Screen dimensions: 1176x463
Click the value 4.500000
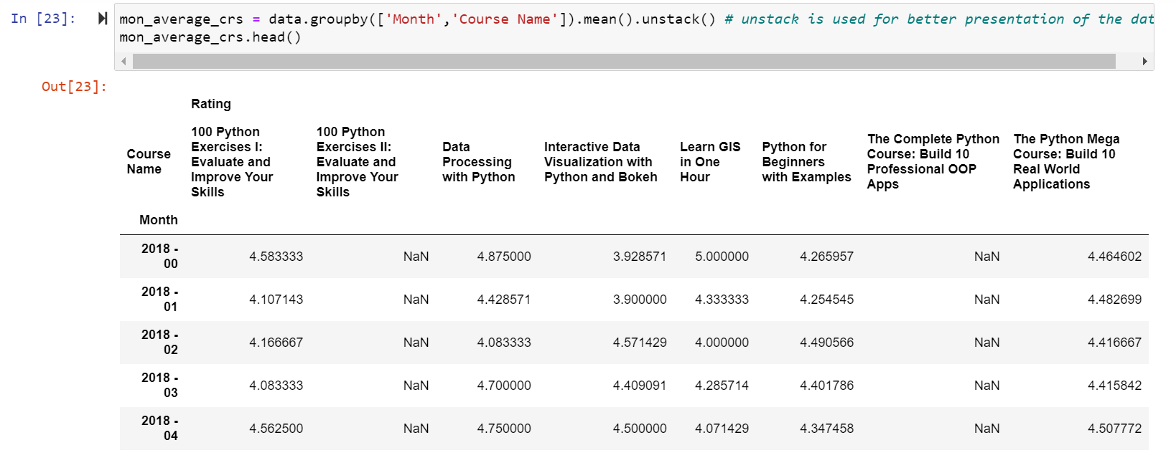[x=640, y=429]
